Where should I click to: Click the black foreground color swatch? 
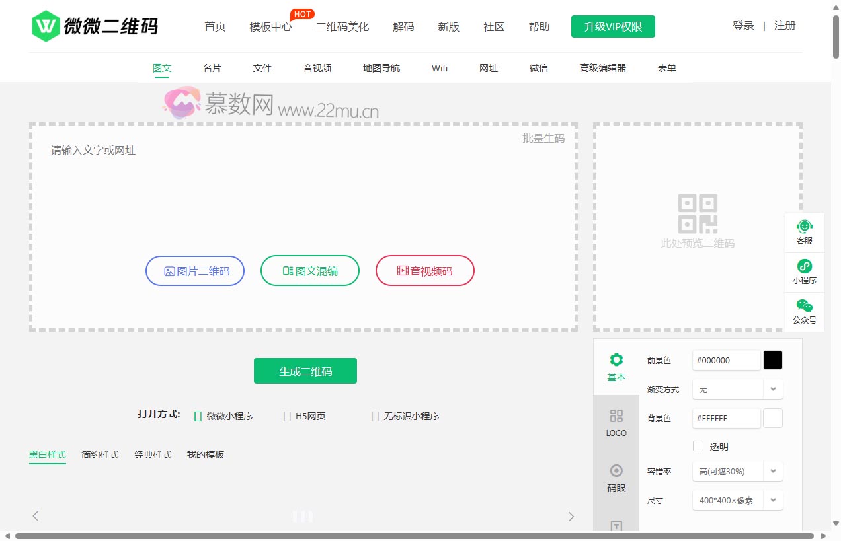(x=772, y=360)
